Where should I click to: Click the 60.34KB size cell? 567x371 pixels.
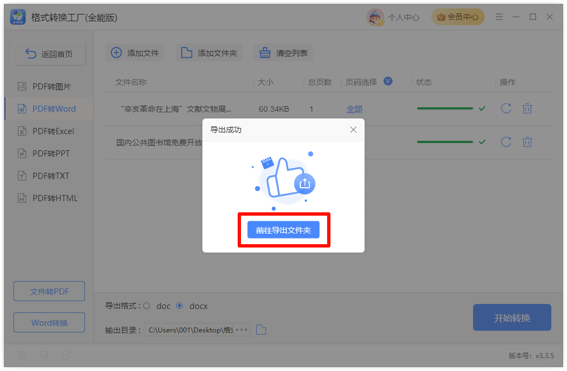click(x=274, y=109)
